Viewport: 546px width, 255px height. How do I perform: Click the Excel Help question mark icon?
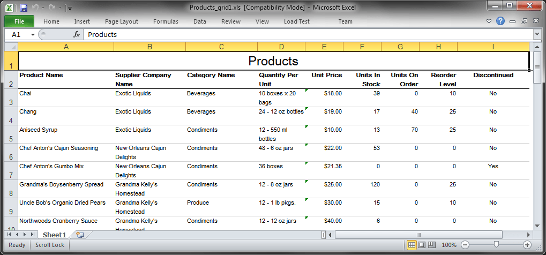click(x=500, y=21)
